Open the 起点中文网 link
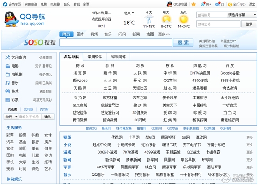 pyautogui.click(x=102, y=145)
